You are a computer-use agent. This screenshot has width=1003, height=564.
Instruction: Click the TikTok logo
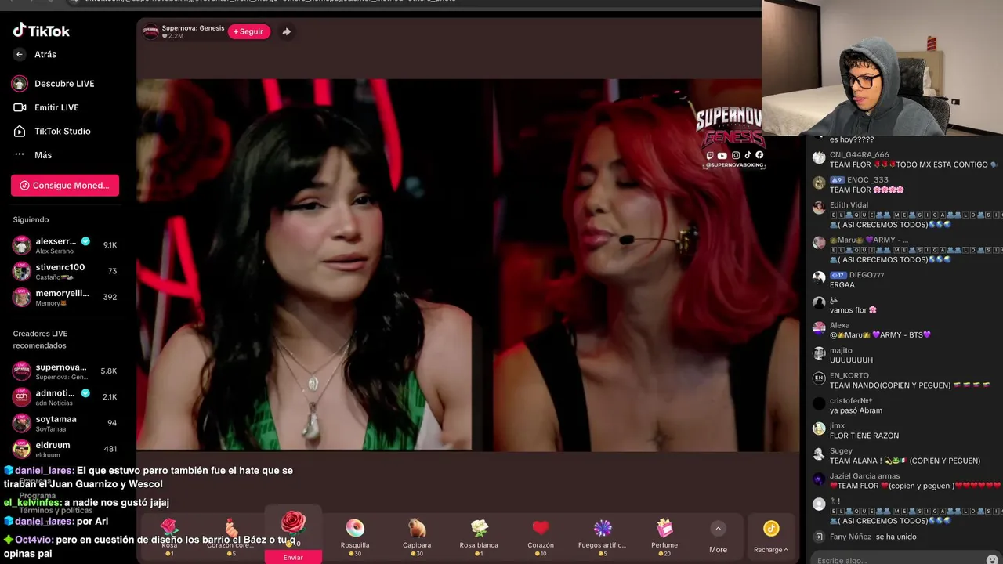(x=42, y=31)
